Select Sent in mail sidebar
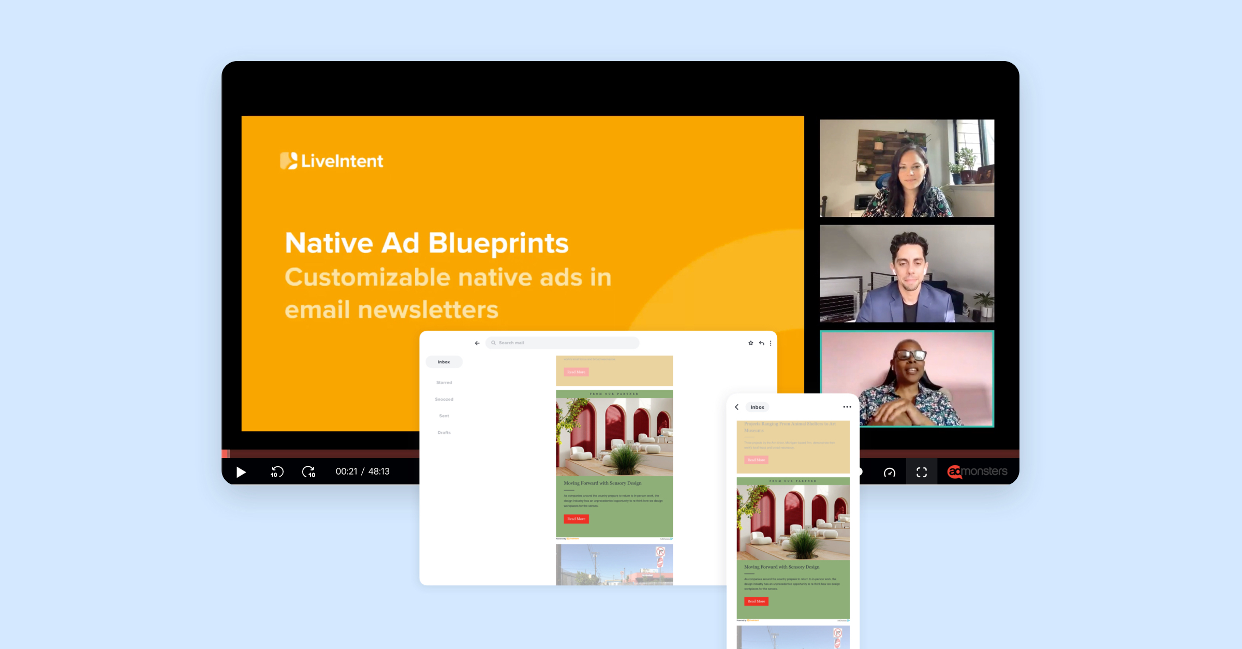The image size is (1242, 649). click(444, 416)
